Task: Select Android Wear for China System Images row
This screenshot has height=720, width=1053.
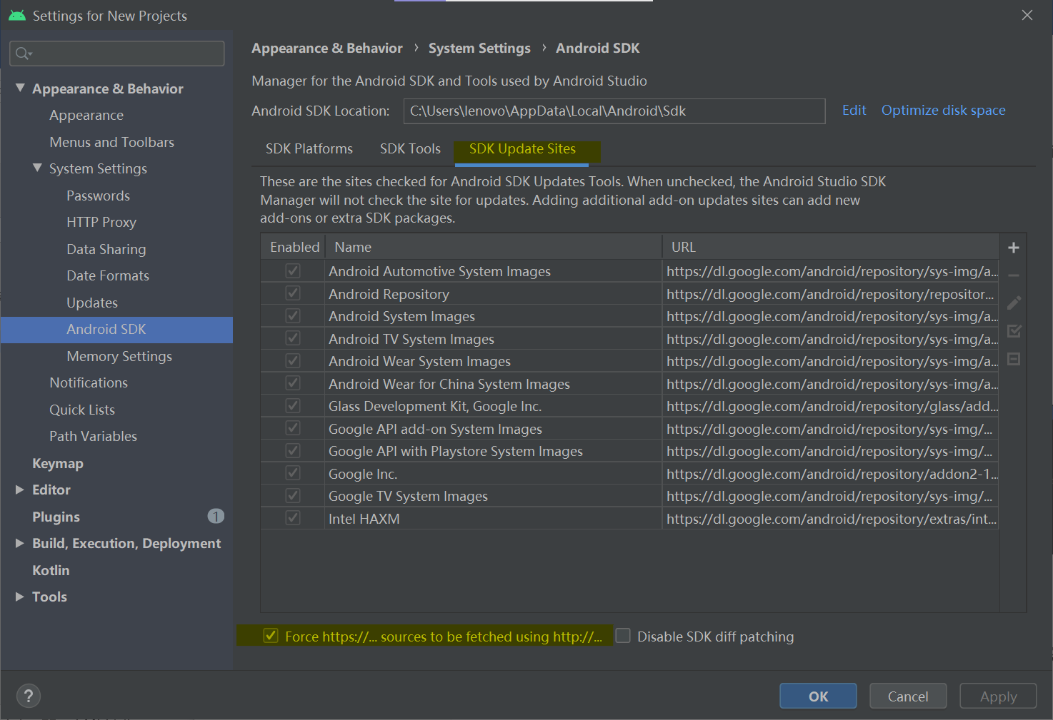Action: (629, 384)
